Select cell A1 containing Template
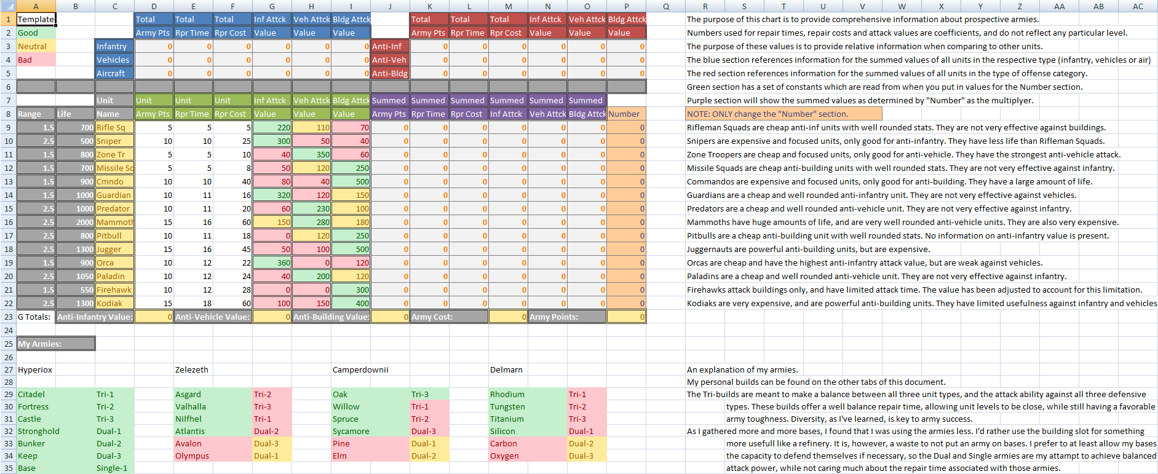This screenshot has width=1158, height=474. pyautogui.click(x=36, y=19)
